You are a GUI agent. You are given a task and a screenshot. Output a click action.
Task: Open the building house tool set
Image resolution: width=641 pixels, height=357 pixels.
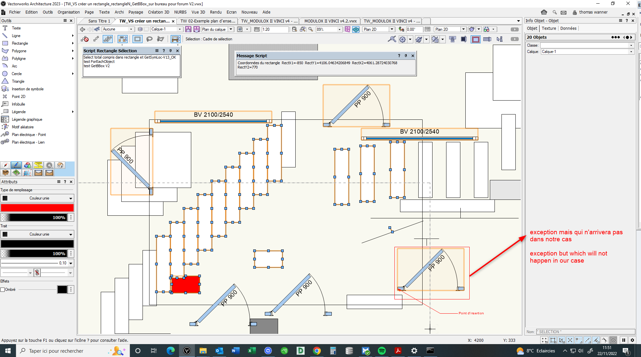coord(60,165)
